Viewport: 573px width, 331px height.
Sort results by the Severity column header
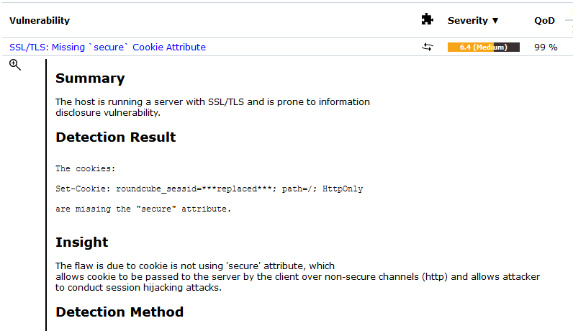point(468,20)
